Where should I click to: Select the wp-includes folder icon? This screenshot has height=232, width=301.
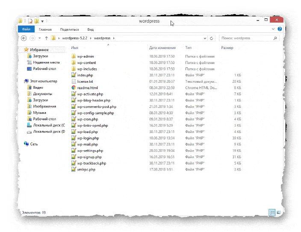point(74,69)
